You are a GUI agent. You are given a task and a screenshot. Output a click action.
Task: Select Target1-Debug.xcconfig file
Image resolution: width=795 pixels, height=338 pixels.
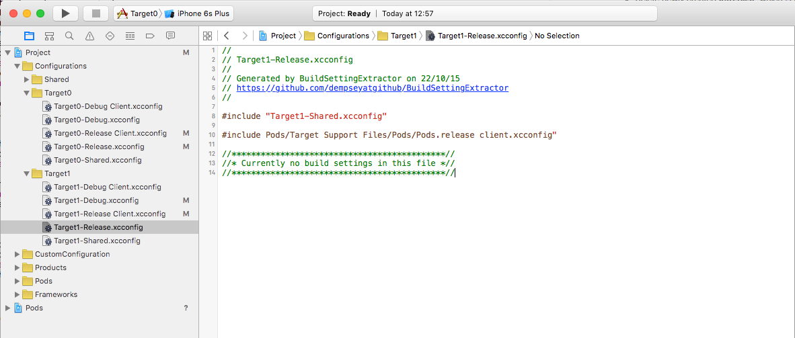point(96,200)
